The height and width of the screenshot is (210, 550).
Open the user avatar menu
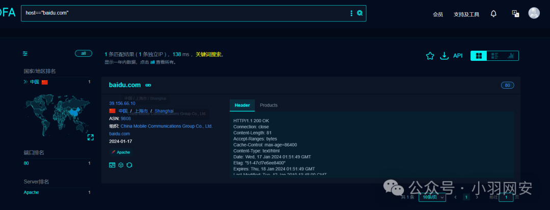tap(534, 13)
